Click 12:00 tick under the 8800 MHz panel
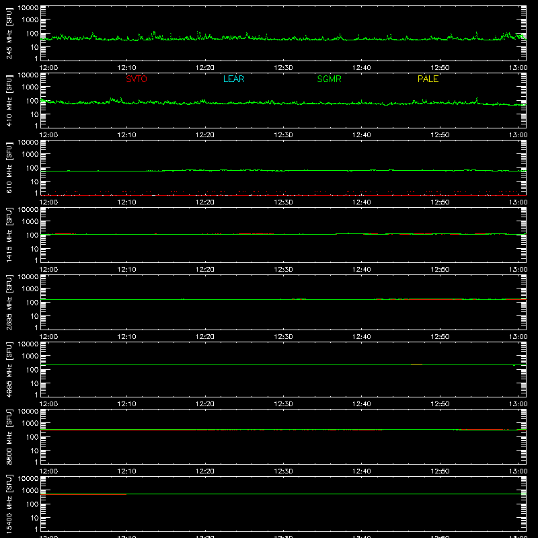This screenshot has width=538, height=538. 48,471
